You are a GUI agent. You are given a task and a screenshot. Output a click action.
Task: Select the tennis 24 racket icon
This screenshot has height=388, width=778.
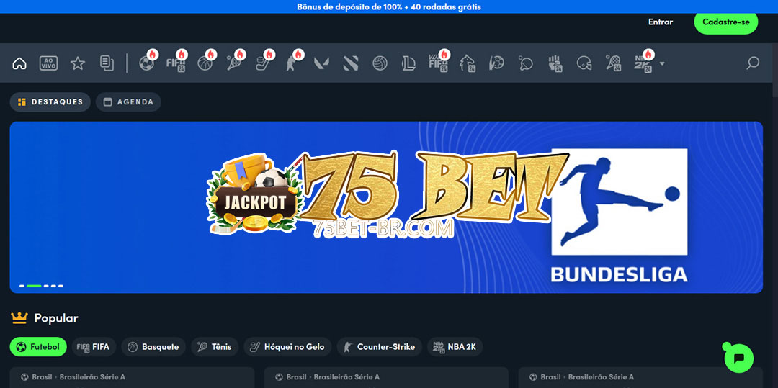tap(613, 63)
